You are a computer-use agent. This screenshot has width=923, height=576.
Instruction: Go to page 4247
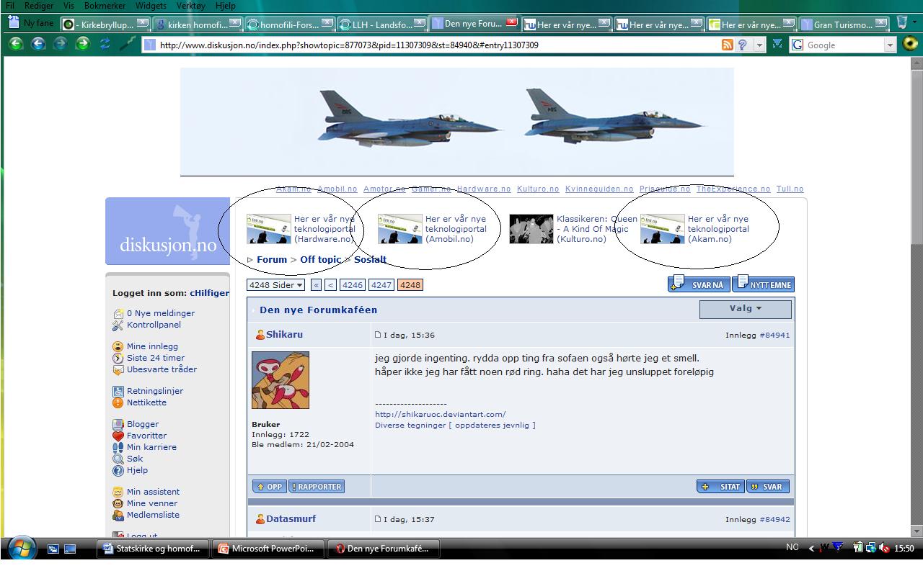coord(381,285)
